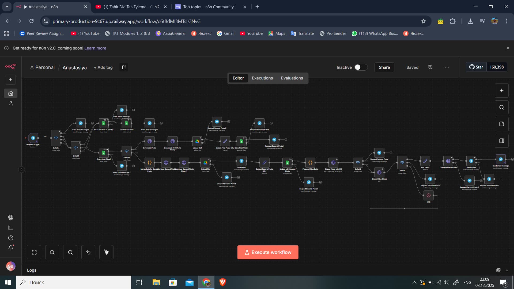The width and height of the screenshot is (514, 289).
Task: Switch to the Executions tab
Action: click(x=262, y=78)
